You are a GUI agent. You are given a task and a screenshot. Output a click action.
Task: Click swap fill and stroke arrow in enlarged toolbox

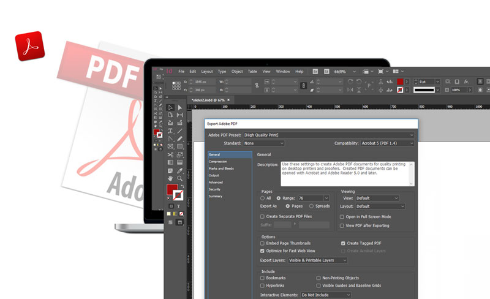[183, 186]
